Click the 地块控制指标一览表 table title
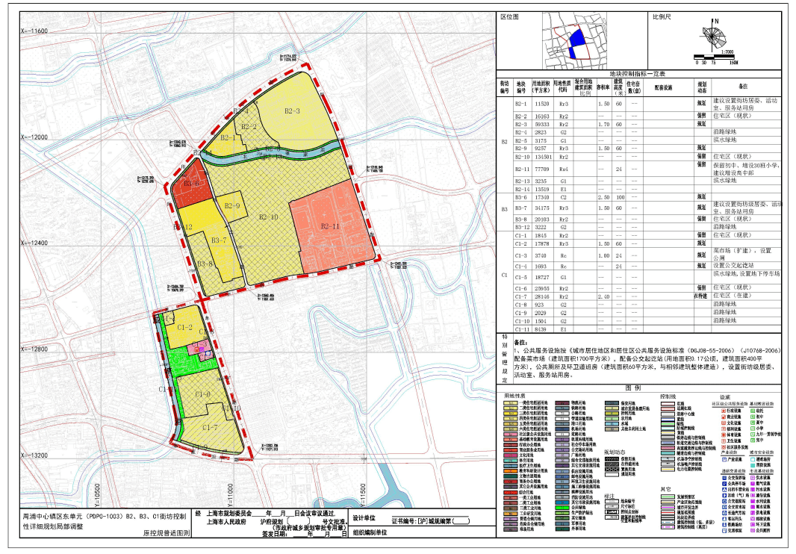Image resolution: width=796 pixels, height=554 pixels. click(637, 74)
